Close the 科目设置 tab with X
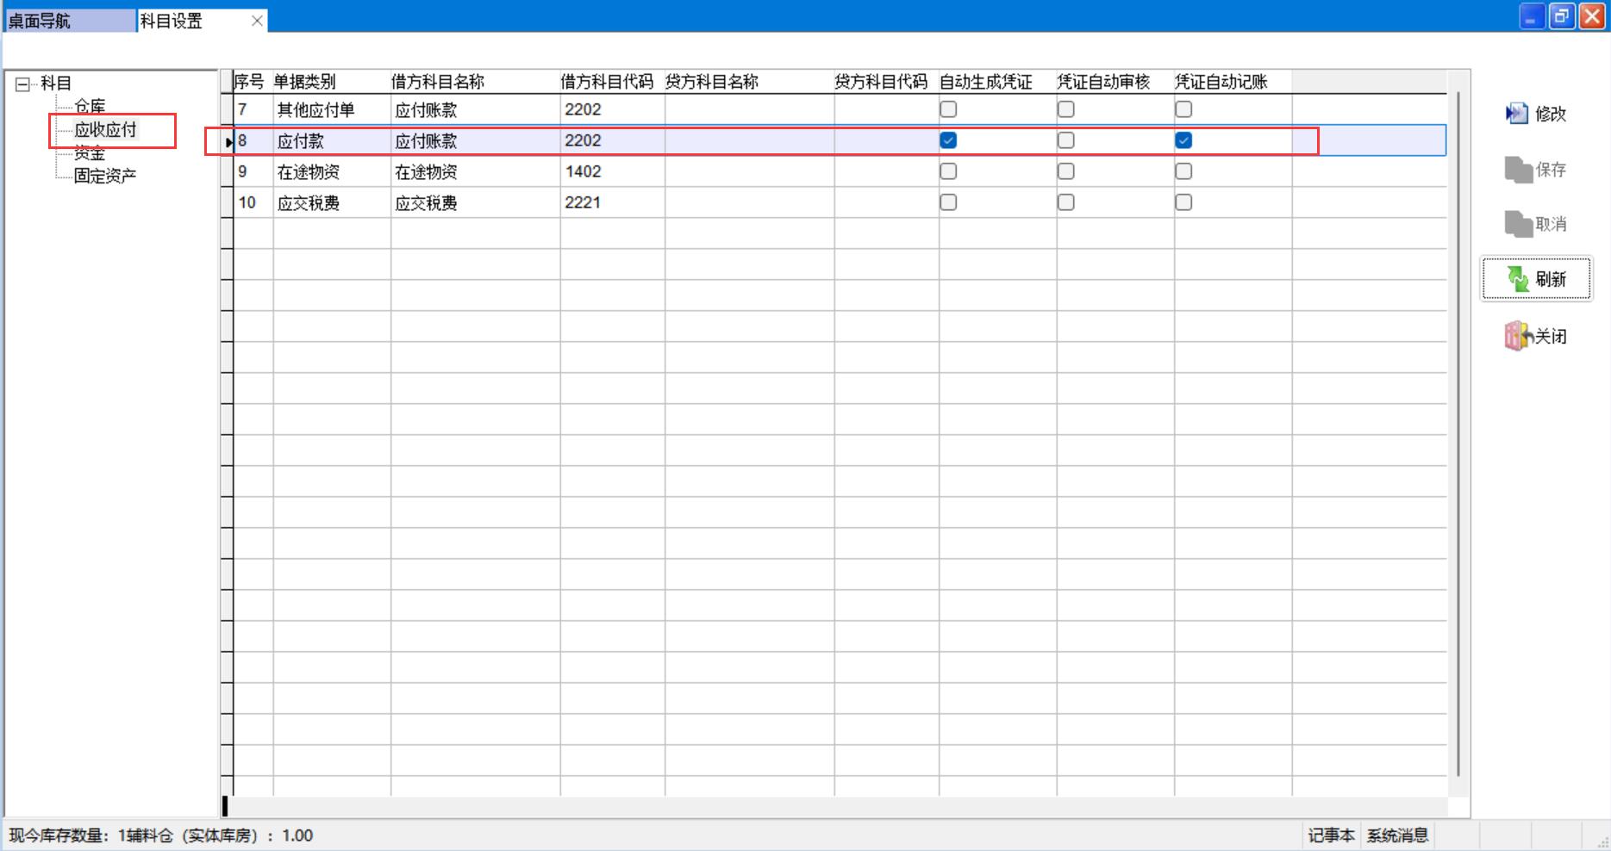Viewport: 1611px width, 851px height. point(257,21)
